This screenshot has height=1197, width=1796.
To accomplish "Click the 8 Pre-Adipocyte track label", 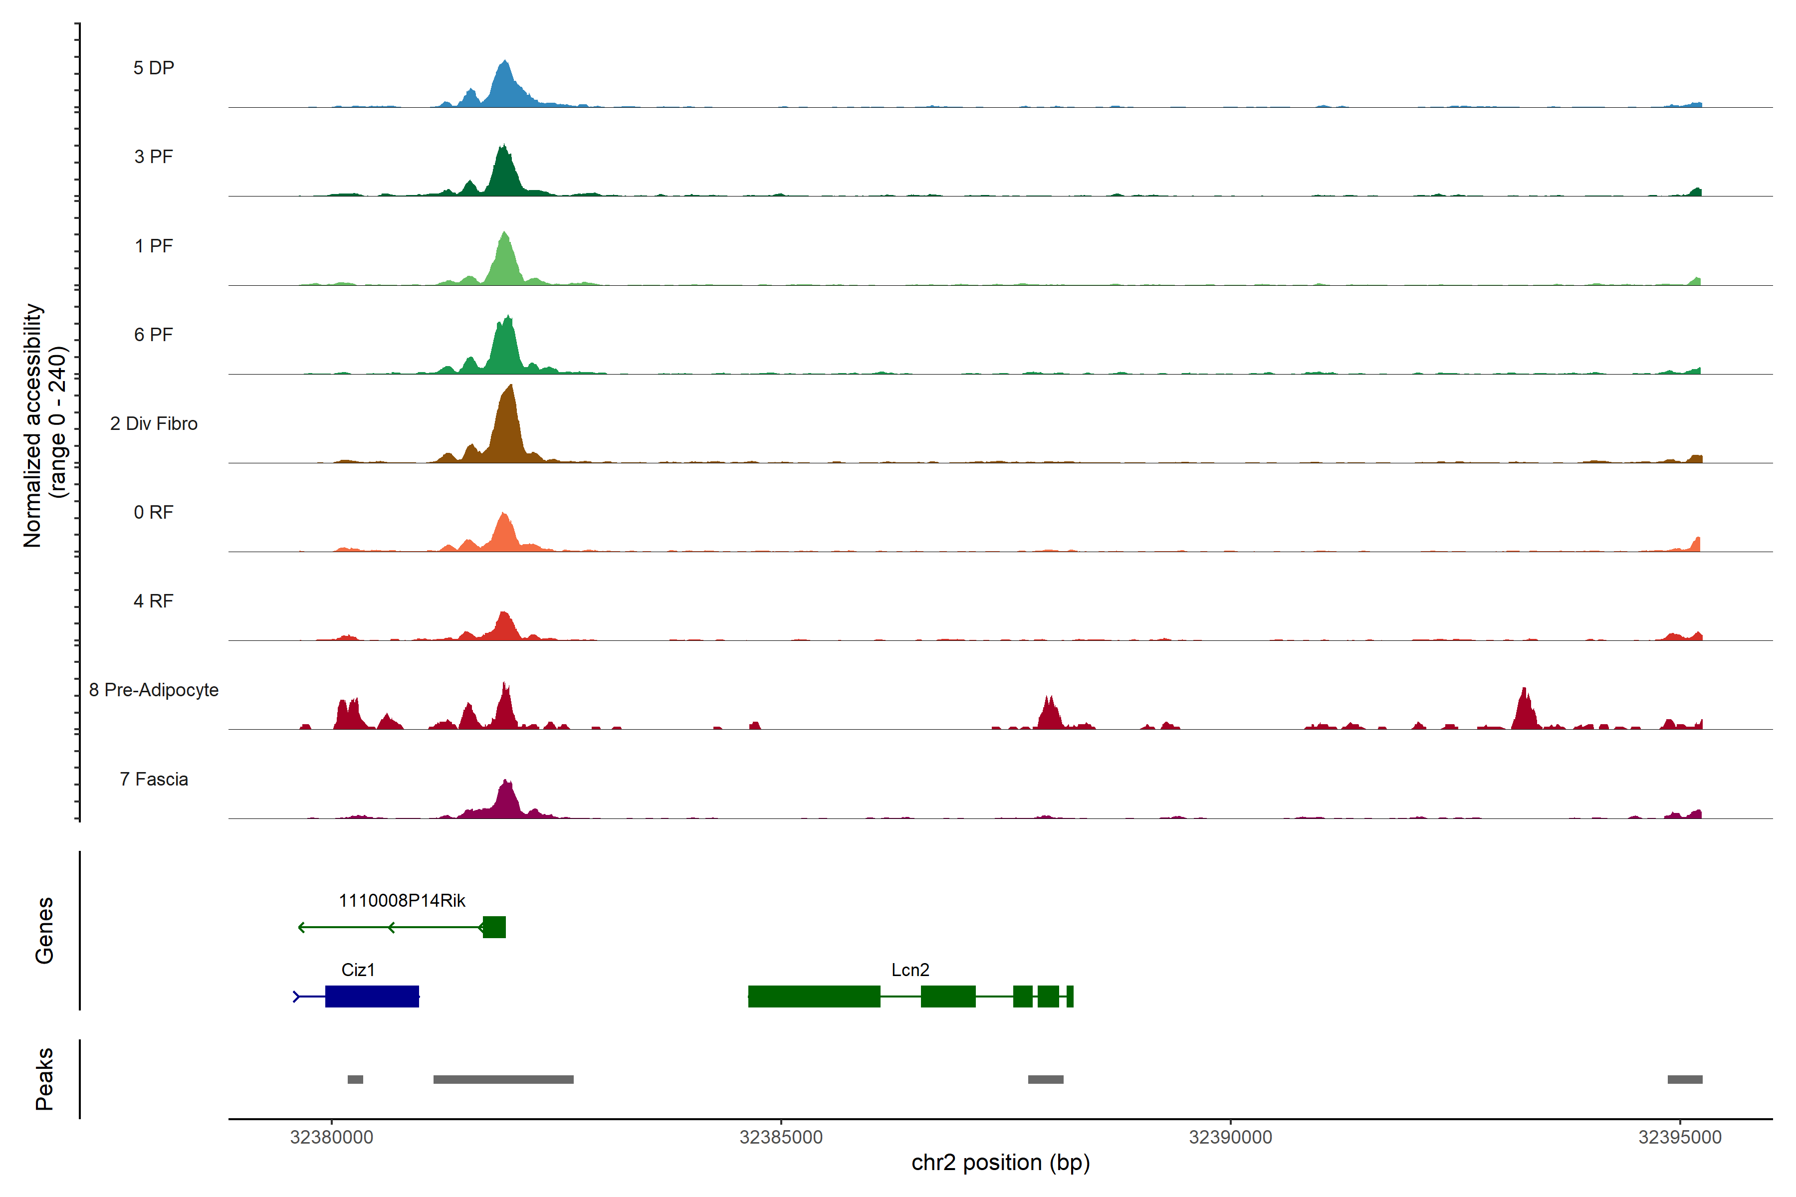I will (x=154, y=690).
